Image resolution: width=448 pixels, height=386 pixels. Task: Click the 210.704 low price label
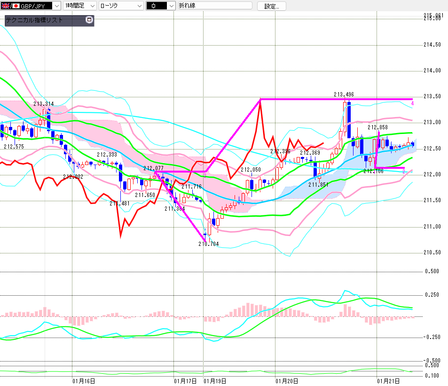[209, 244]
